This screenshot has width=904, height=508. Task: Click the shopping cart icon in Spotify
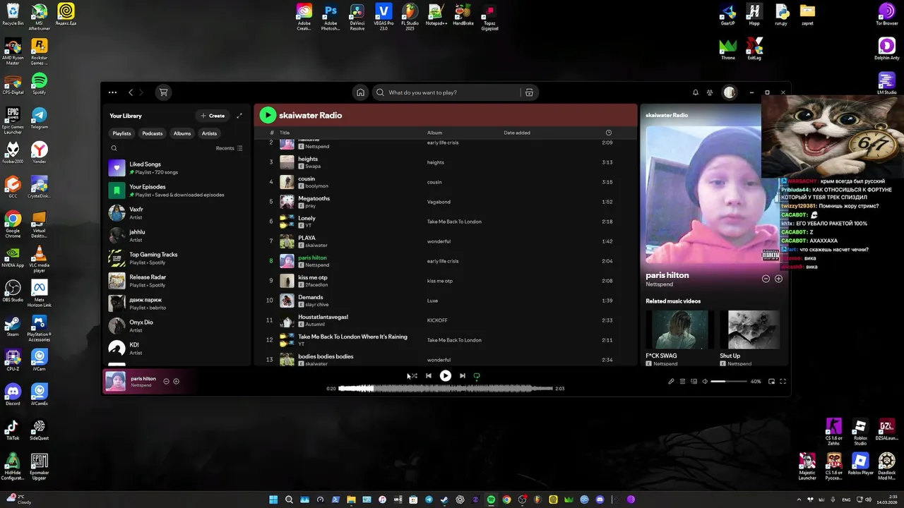(163, 92)
